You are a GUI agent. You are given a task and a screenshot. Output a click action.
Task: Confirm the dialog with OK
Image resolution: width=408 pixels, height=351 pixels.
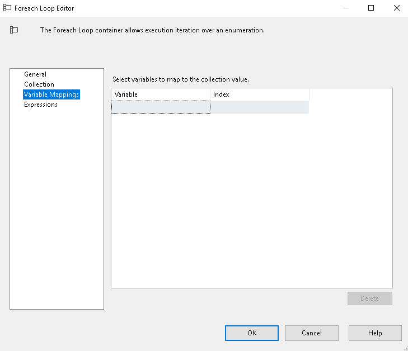click(x=252, y=333)
